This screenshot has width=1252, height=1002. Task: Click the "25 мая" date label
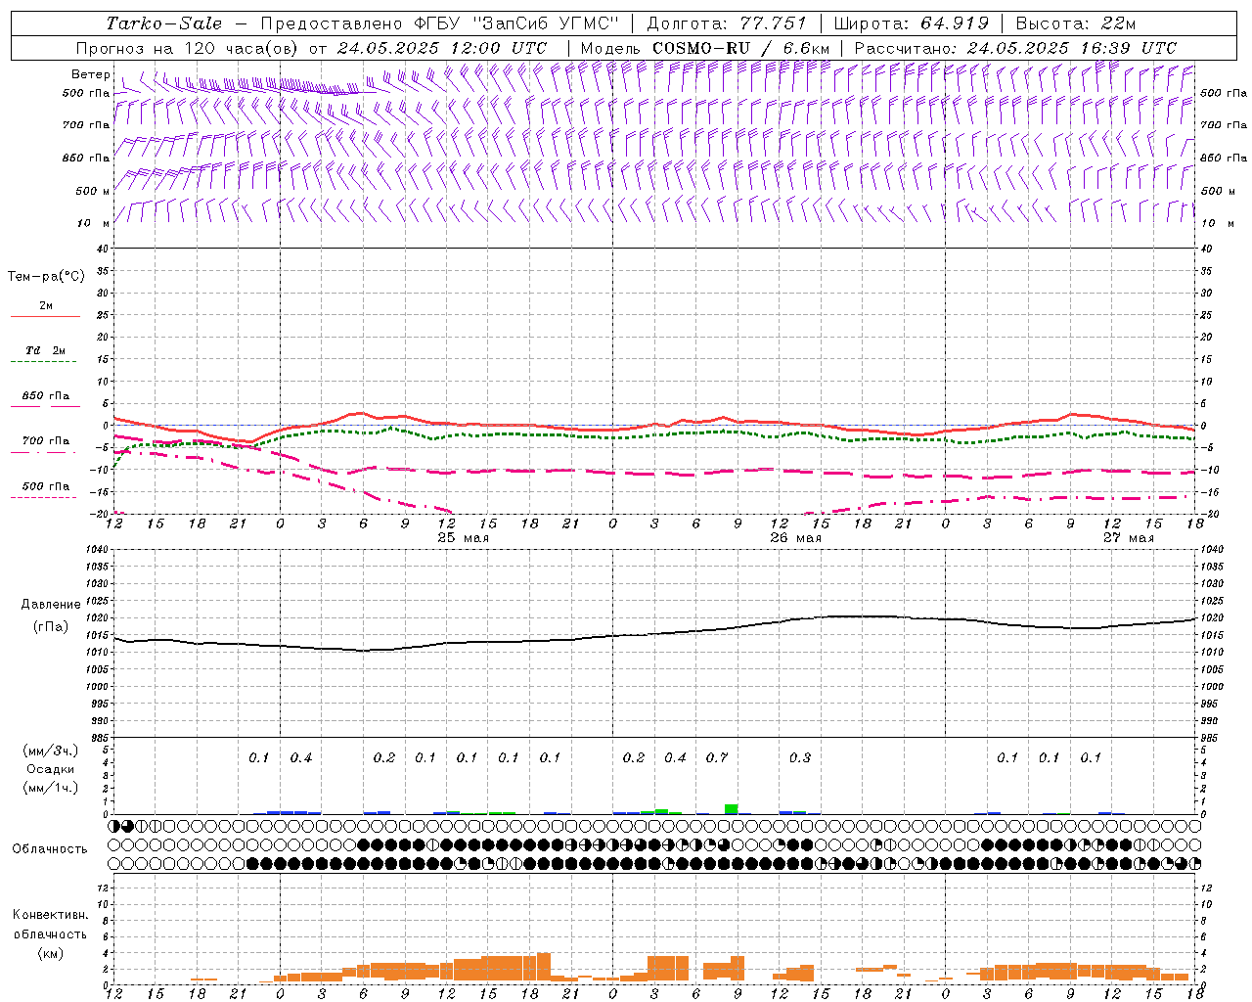click(x=464, y=538)
